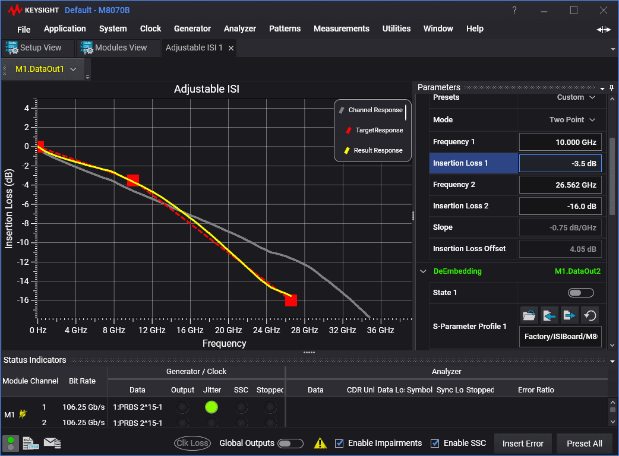Edit the Insertion Loss 1 value field
This screenshot has width=619, height=456.
coord(560,163)
